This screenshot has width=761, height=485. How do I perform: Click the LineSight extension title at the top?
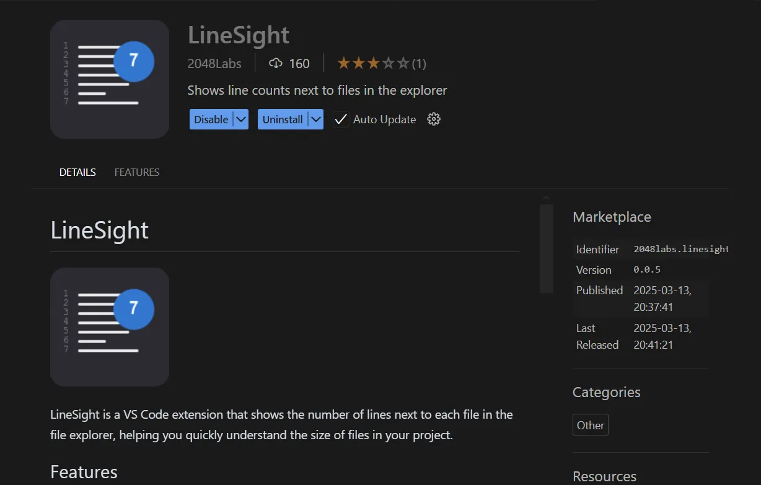[x=239, y=35]
